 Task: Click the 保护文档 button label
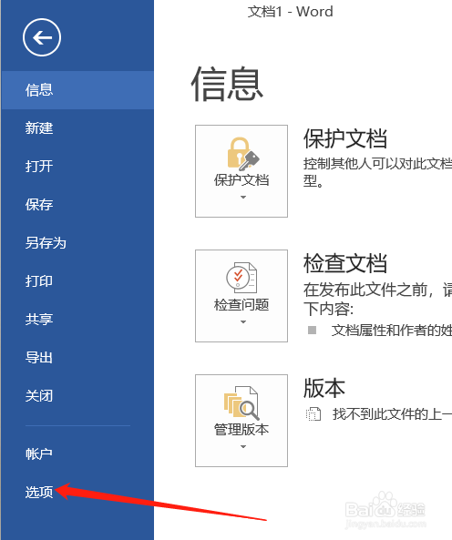(x=241, y=180)
